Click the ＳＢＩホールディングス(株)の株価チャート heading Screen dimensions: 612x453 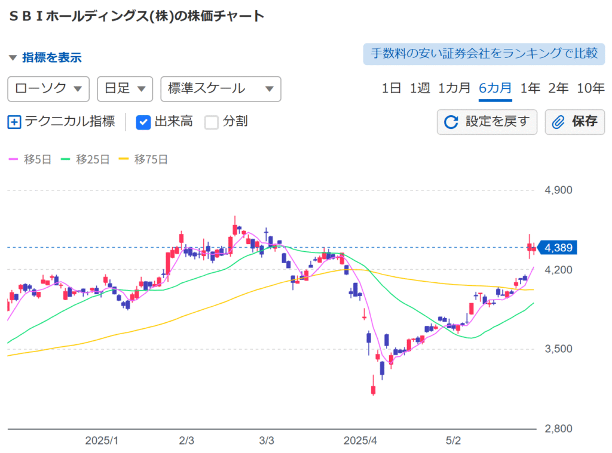point(137,16)
